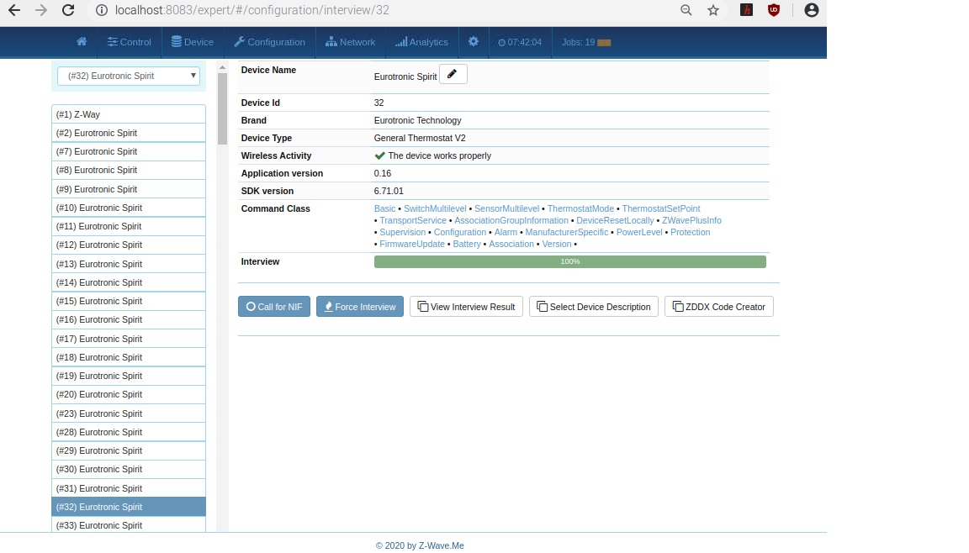Screen dimensions: 969x553
Task: Open the uBlock shield extension
Action: pyautogui.click(x=774, y=10)
